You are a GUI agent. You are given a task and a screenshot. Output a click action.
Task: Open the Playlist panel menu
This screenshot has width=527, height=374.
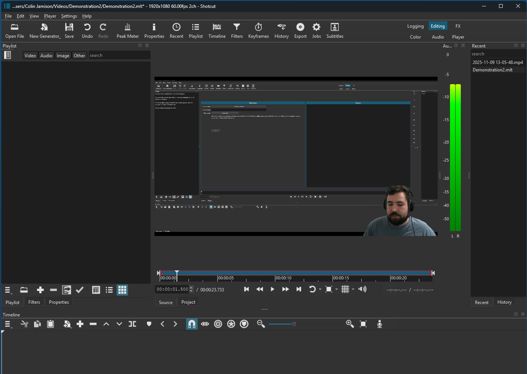(8, 290)
